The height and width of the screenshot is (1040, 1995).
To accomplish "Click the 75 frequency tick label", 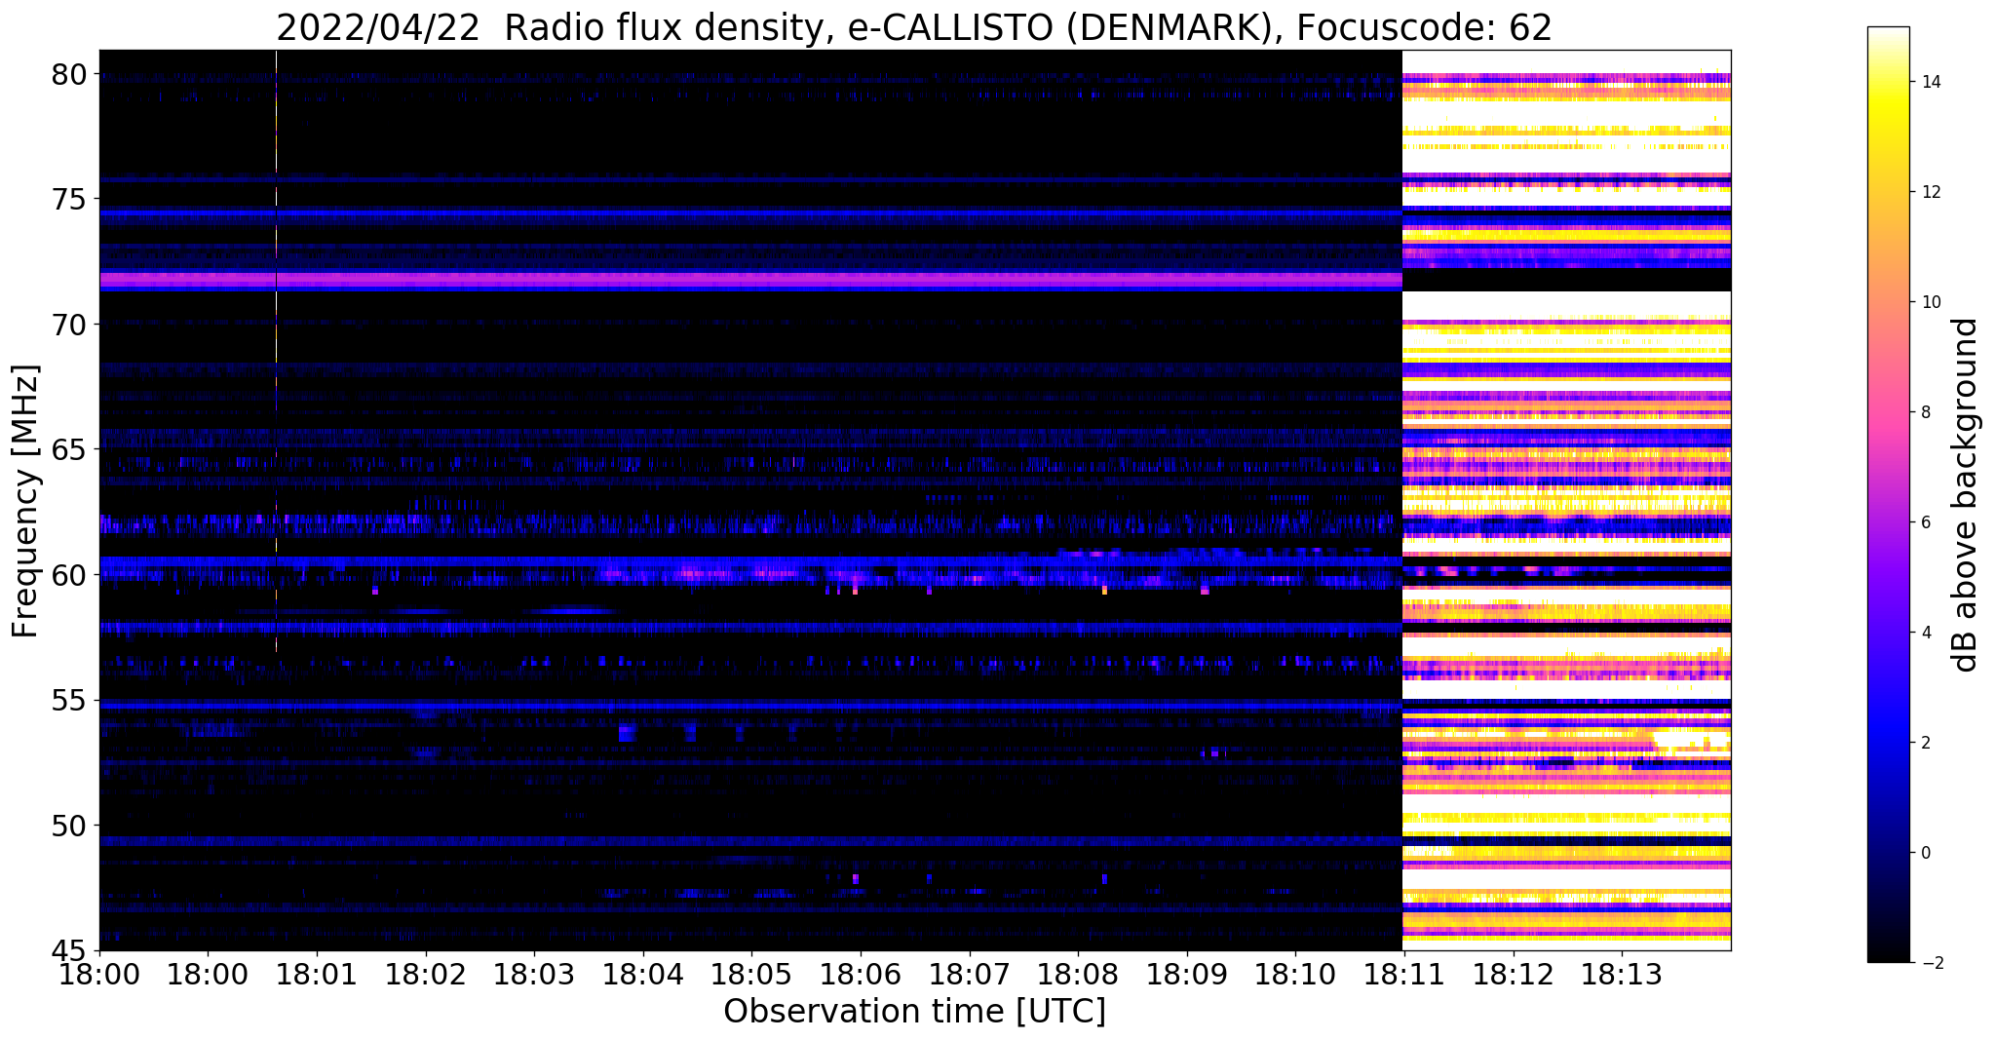I will coord(69,199).
